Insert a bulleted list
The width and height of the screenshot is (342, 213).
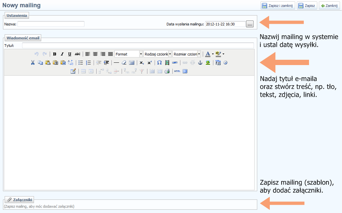(x=80, y=63)
